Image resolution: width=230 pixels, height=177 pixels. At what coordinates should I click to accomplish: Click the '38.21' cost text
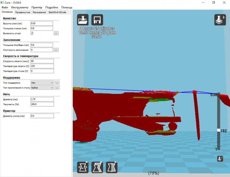(x=97, y=37)
